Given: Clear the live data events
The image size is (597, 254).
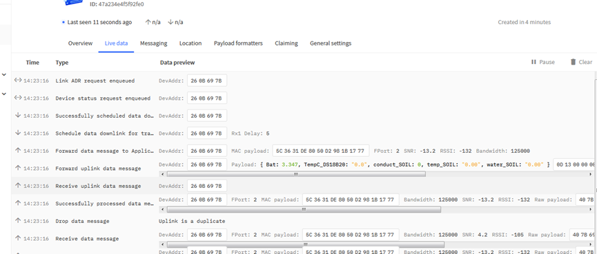Looking at the screenshot, I should (x=581, y=62).
